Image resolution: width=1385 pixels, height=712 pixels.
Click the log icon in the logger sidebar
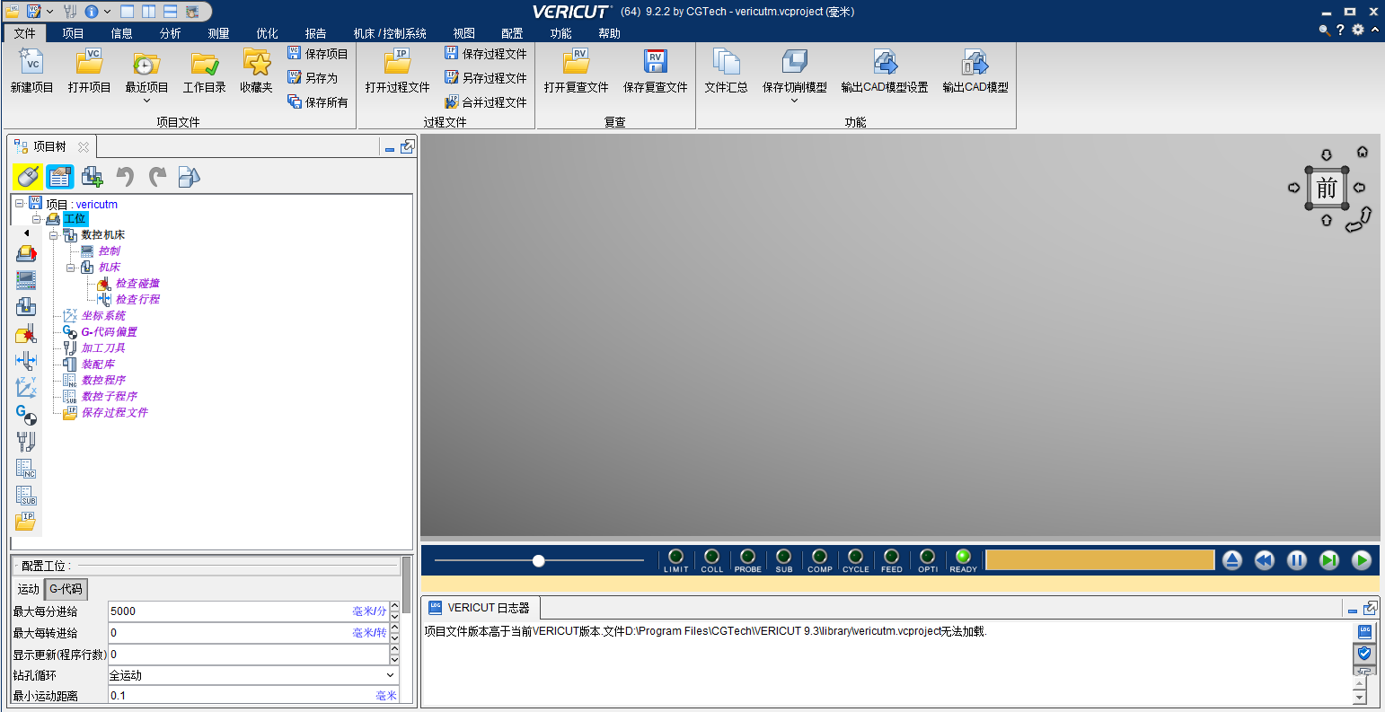point(1364,632)
